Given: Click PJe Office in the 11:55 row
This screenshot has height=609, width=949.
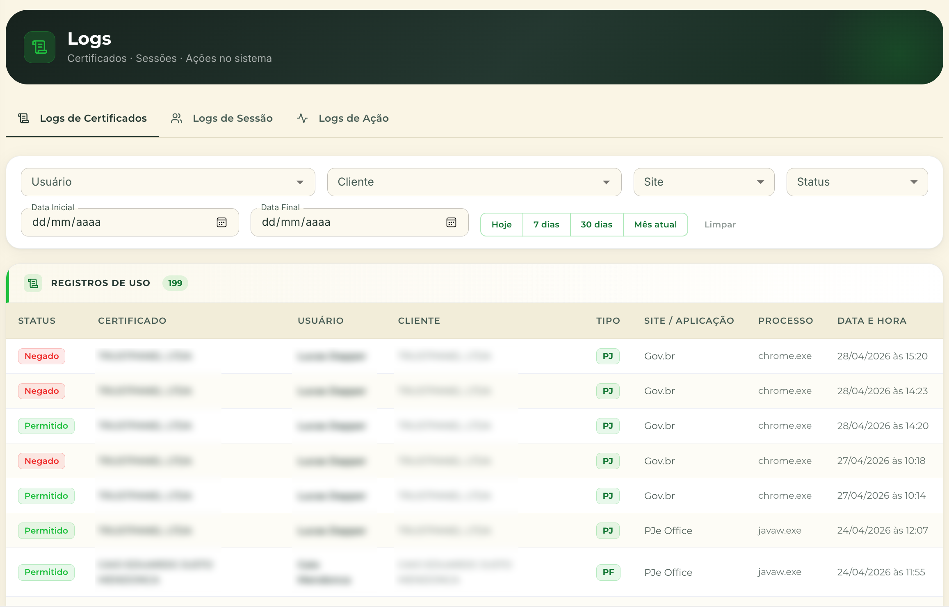Looking at the screenshot, I should [668, 573].
